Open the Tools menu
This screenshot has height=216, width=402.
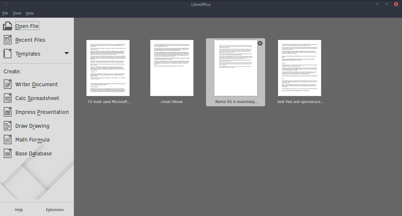click(x=17, y=13)
